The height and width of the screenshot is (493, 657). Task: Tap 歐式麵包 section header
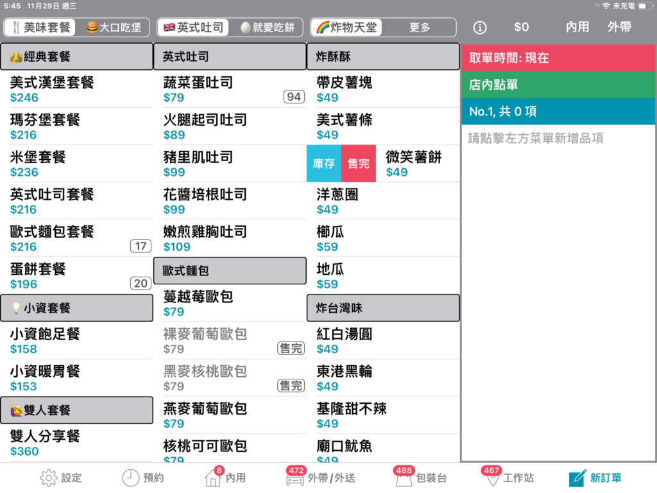[230, 271]
